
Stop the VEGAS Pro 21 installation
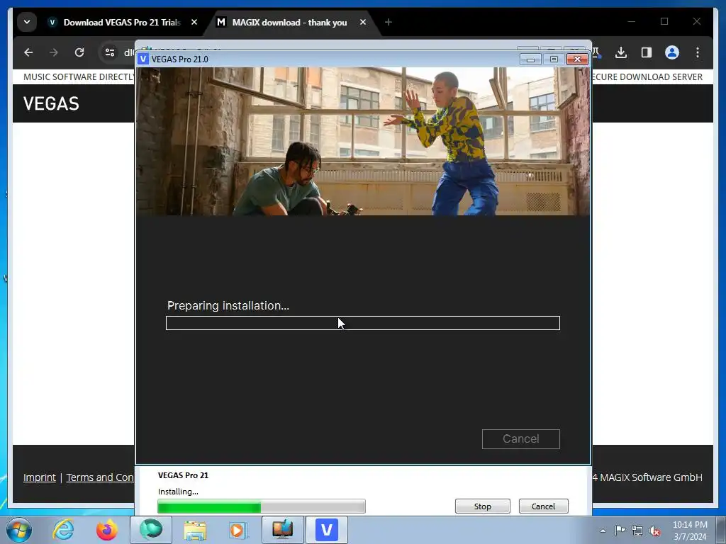(x=482, y=506)
